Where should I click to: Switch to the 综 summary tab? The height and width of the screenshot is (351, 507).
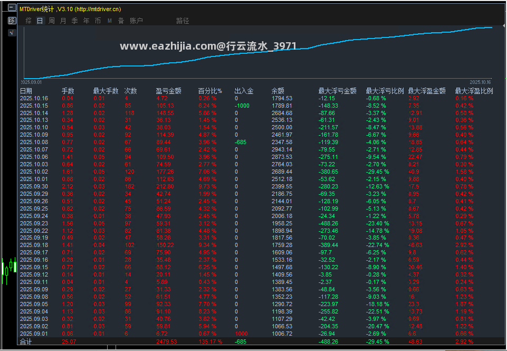click(28, 21)
